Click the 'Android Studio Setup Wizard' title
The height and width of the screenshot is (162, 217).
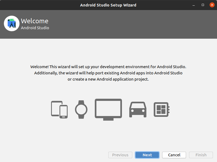(x=108, y=5)
